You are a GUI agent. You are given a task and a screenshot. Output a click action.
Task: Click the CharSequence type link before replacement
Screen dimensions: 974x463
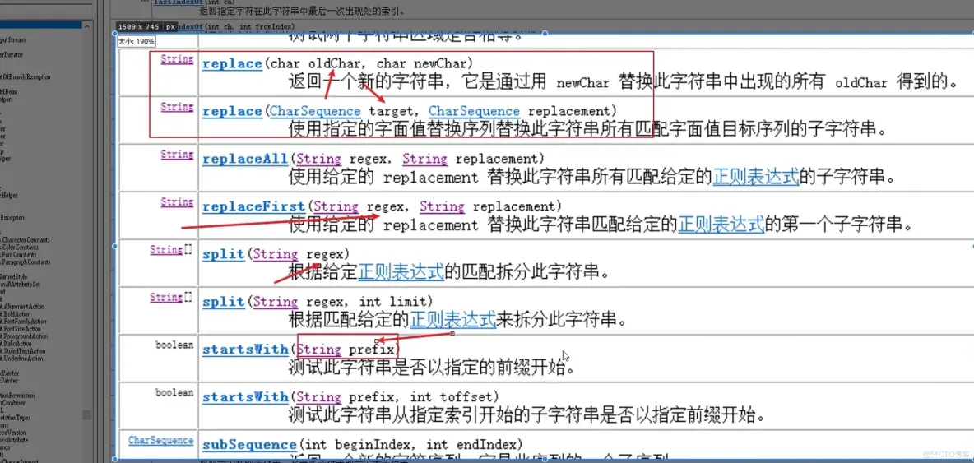pyautogui.click(x=474, y=111)
